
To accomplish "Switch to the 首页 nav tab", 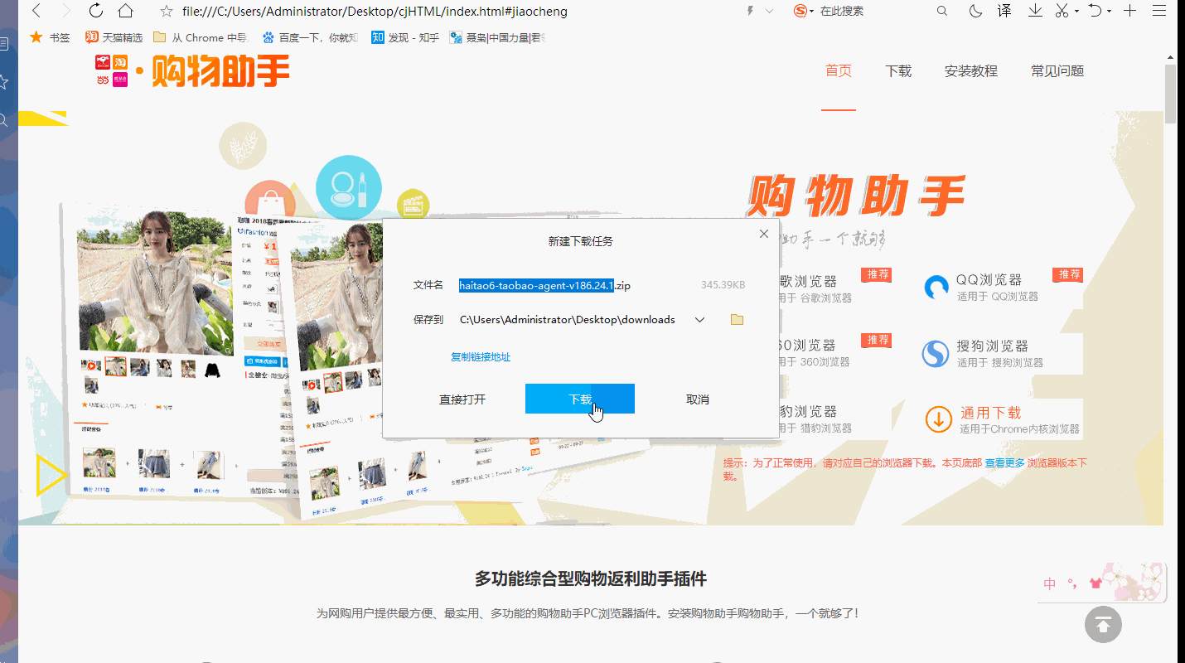I will pos(839,70).
